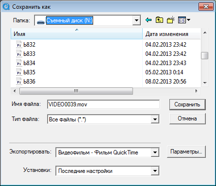Open the view menu icon

182,20
